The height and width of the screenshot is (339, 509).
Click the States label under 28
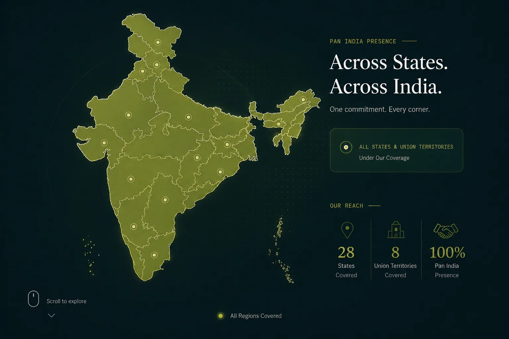click(346, 266)
